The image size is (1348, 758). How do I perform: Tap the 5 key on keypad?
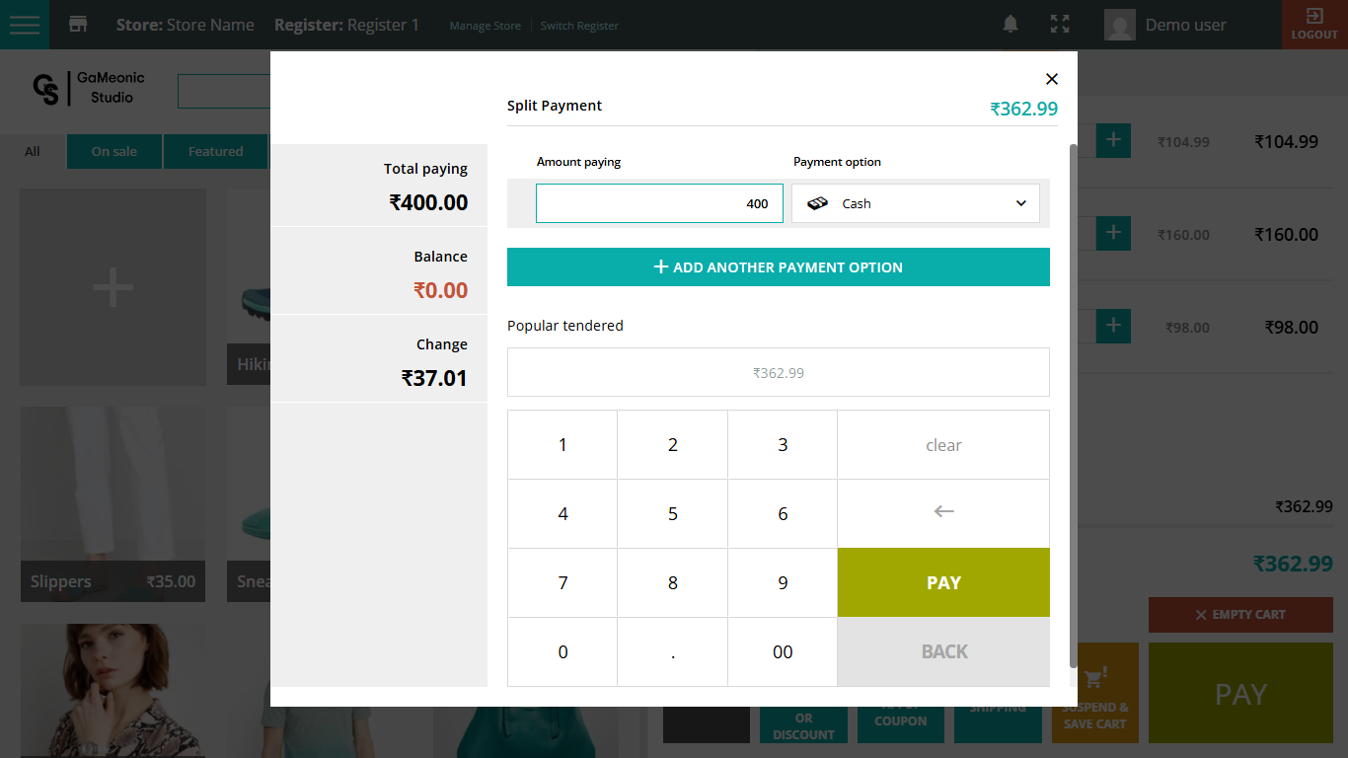(x=672, y=514)
